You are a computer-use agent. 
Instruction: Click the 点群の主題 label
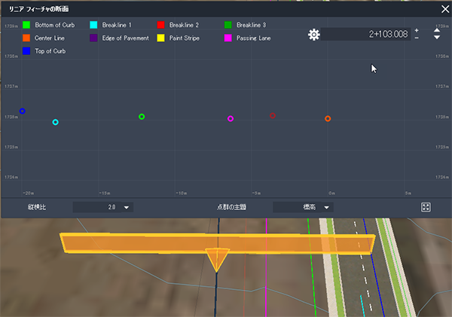point(231,207)
